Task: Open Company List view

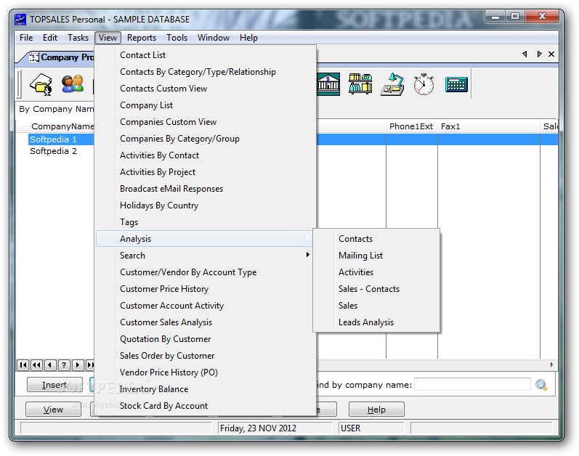Action: click(x=206, y=105)
